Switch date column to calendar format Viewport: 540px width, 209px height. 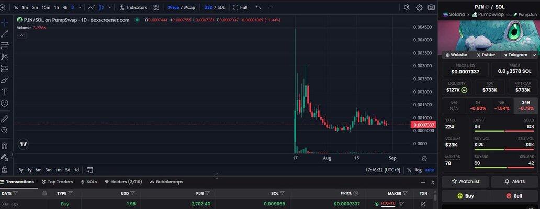(44, 193)
